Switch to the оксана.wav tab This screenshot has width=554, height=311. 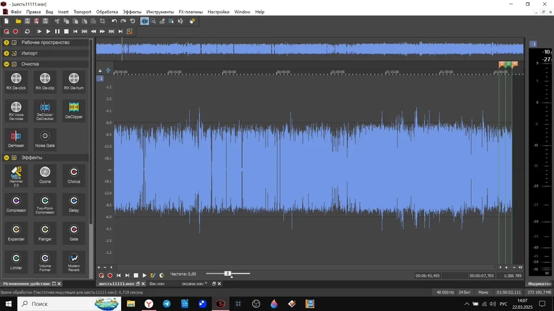click(193, 283)
